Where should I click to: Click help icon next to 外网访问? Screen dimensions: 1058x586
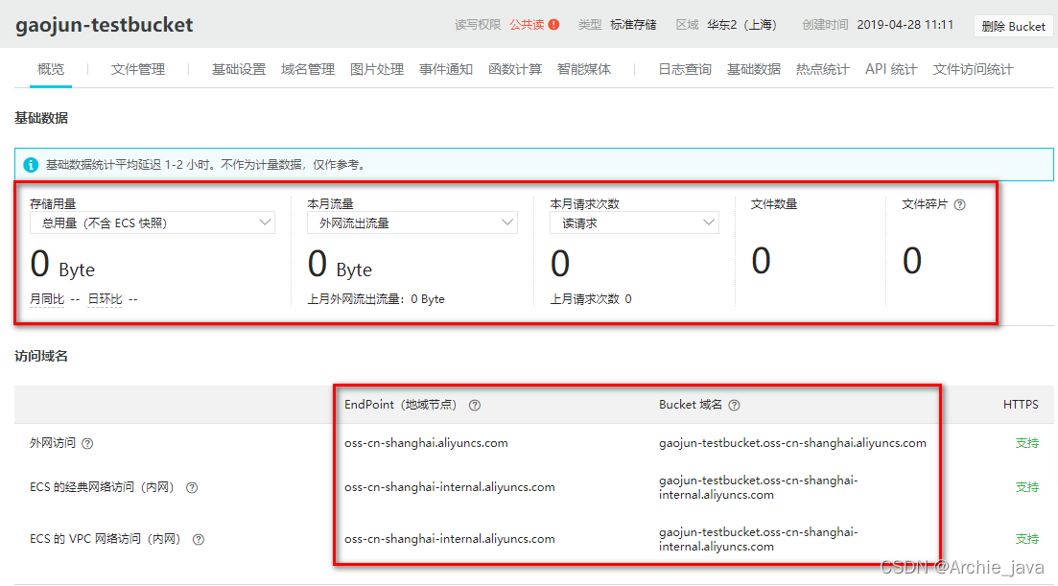pos(87,444)
